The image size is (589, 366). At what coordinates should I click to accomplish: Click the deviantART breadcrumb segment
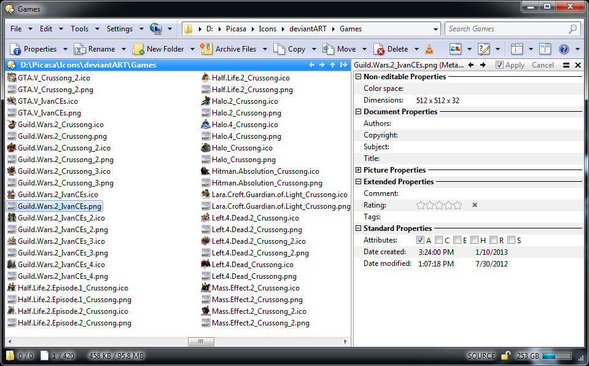coord(308,29)
